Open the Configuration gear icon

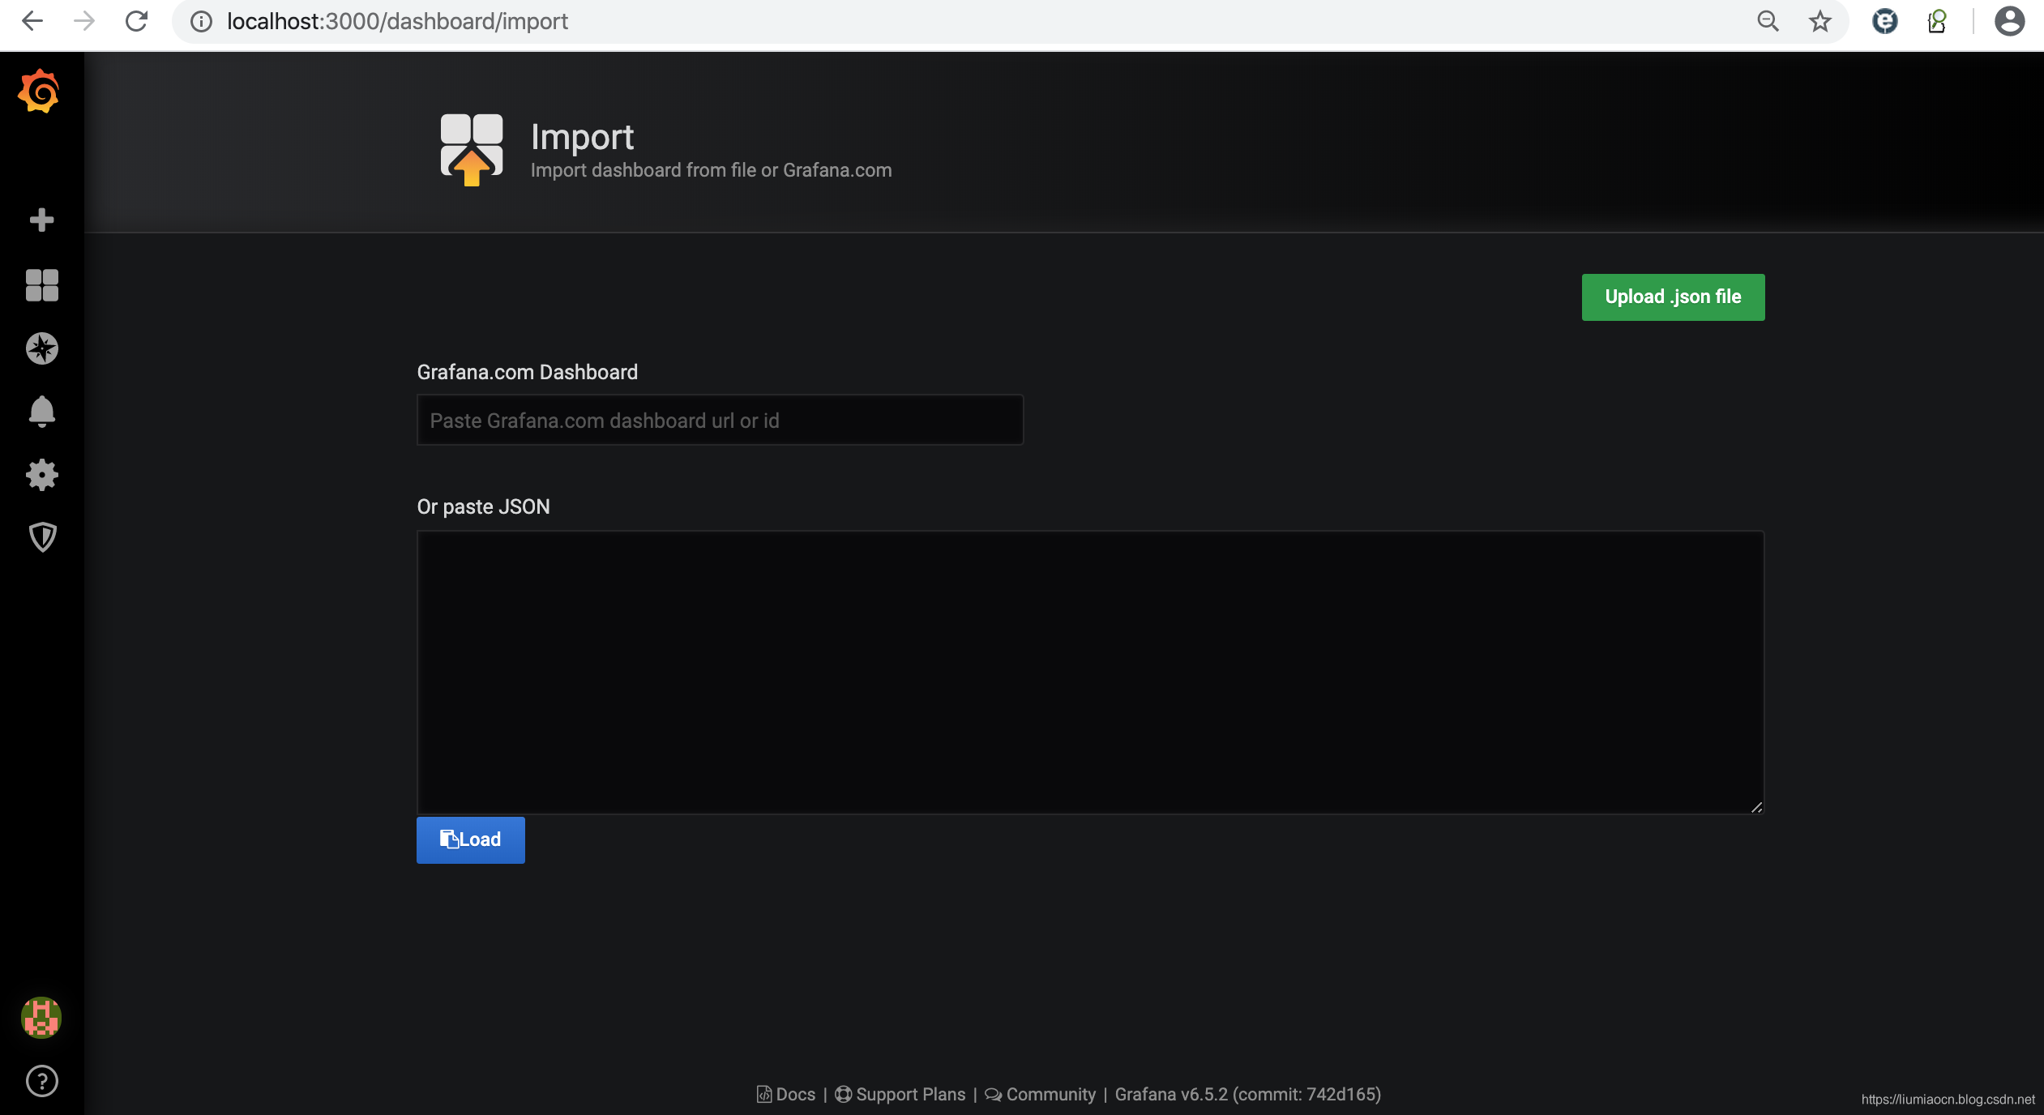41,475
